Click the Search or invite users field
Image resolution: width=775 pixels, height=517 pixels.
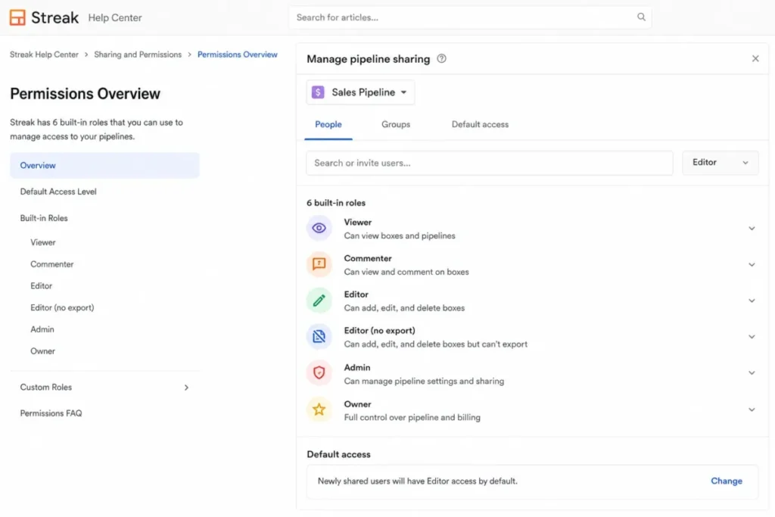pos(490,163)
